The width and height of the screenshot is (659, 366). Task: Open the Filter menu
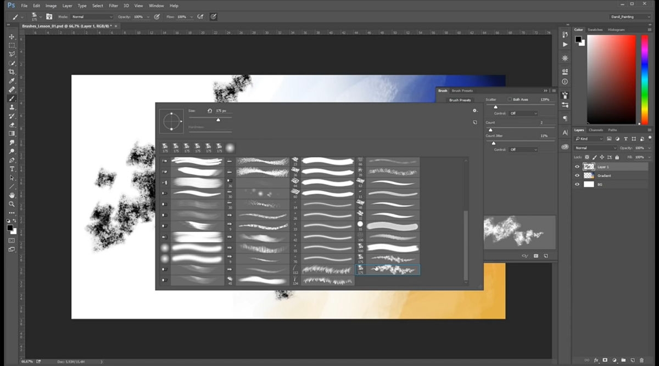[x=113, y=5]
